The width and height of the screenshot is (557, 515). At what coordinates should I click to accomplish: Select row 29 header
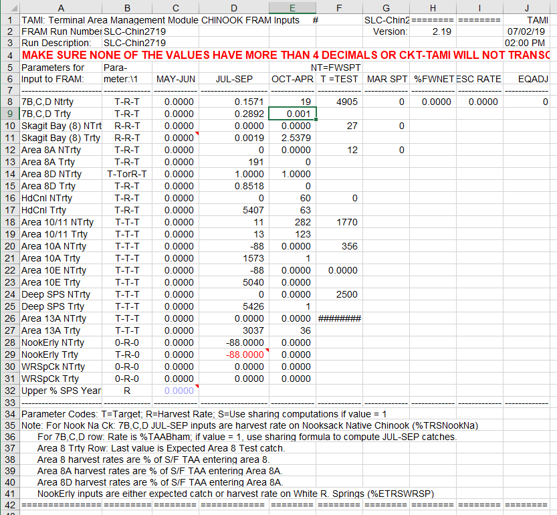9,354
